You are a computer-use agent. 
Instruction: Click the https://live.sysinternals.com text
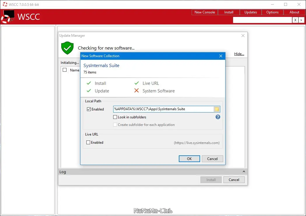click(x=197, y=143)
